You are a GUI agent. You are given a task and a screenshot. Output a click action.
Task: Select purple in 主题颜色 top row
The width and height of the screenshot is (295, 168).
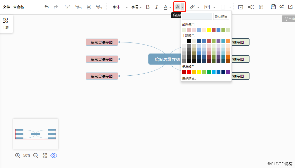point(218,41)
